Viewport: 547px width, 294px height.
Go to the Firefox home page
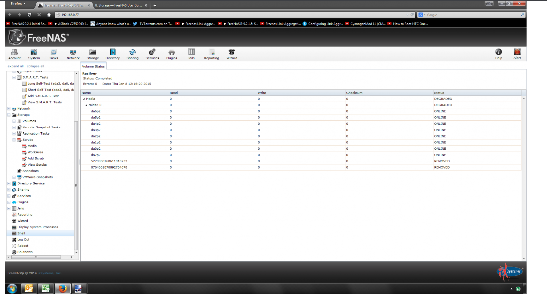[x=49, y=15]
